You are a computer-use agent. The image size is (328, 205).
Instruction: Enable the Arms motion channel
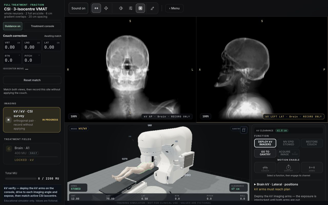pyautogui.click(x=312, y=168)
